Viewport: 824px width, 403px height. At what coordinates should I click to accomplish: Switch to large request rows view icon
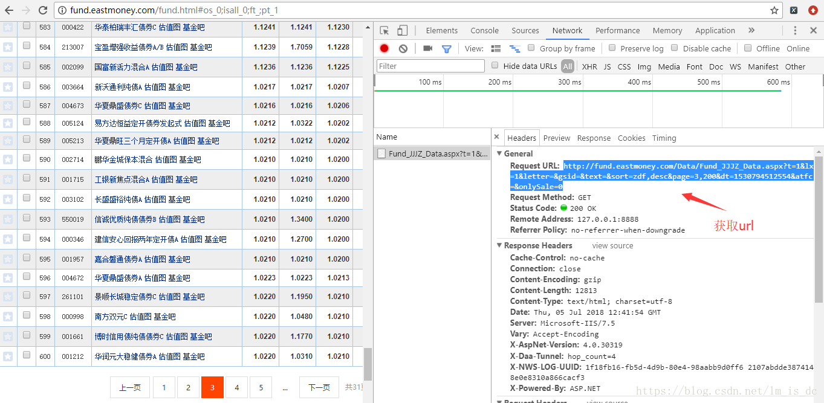point(496,48)
